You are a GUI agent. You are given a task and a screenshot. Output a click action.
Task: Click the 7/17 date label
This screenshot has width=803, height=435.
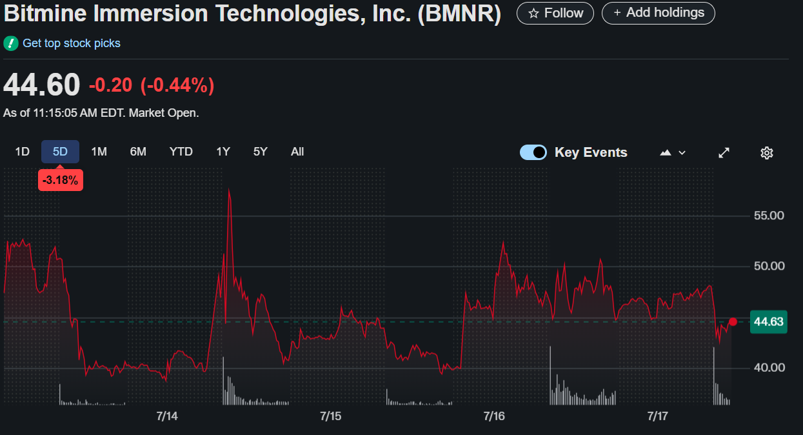point(657,416)
